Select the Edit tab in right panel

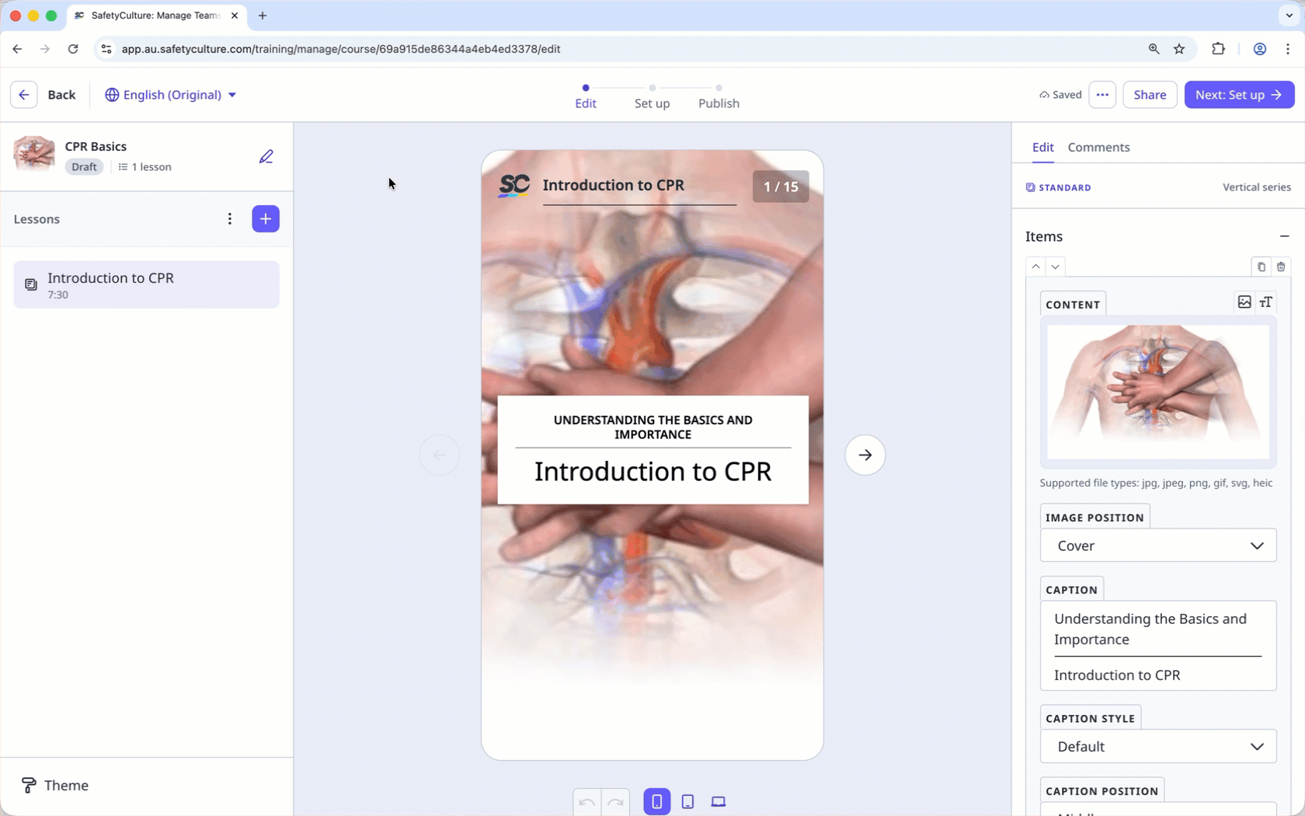point(1042,148)
